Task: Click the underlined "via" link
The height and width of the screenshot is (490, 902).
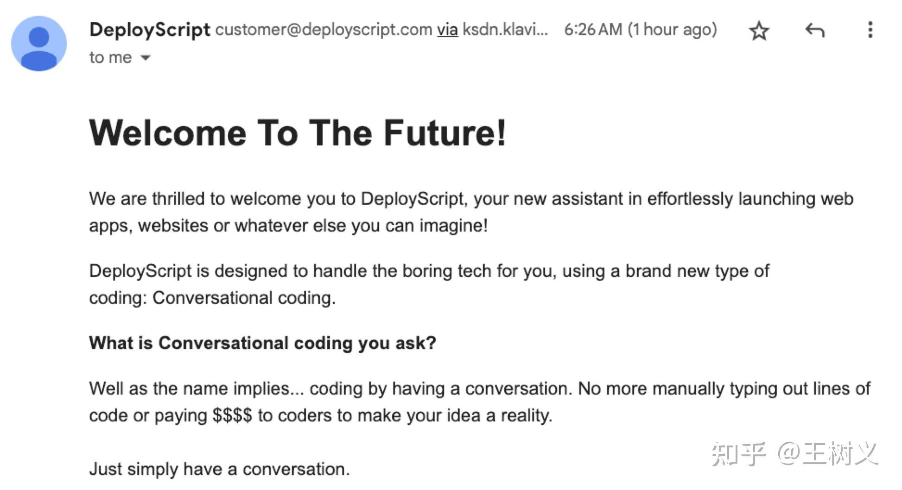Action: (x=447, y=30)
